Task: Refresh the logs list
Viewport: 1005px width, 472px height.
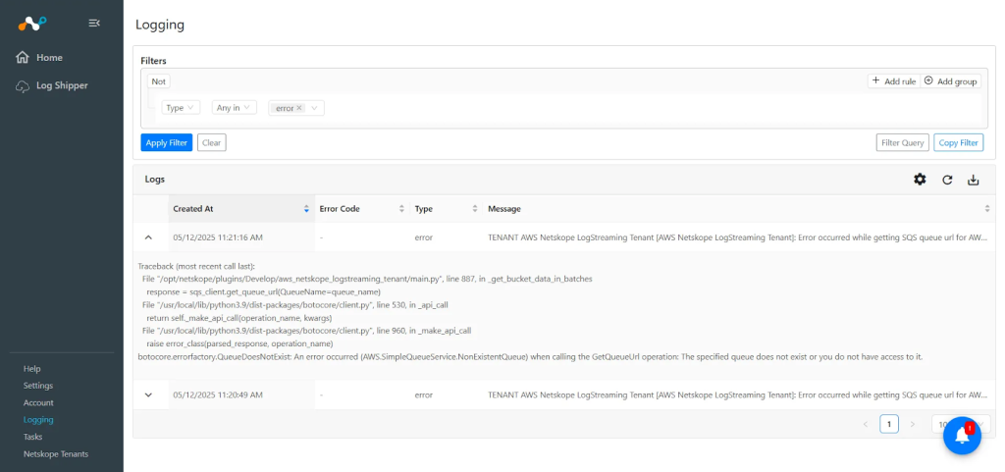Action: pos(947,180)
